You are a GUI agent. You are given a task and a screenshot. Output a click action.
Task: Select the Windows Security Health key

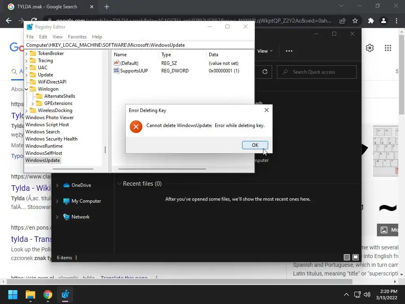[51, 139]
